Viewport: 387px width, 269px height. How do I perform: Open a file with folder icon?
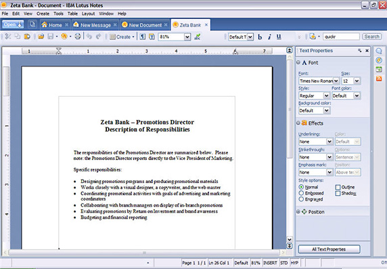tap(41, 37)
